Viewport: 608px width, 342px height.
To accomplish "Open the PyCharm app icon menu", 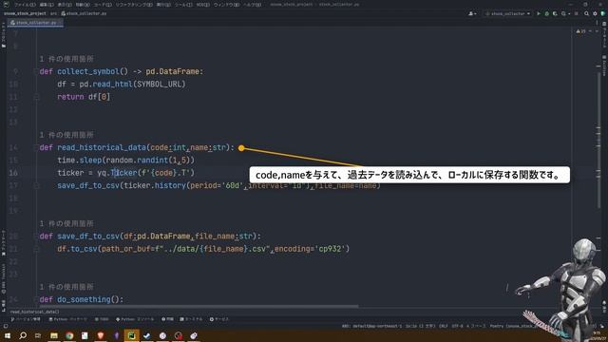I will coord(6,4).
